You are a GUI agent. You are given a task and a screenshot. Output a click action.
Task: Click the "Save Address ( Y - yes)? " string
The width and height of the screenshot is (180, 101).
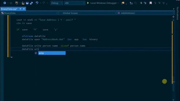point(57,20)
